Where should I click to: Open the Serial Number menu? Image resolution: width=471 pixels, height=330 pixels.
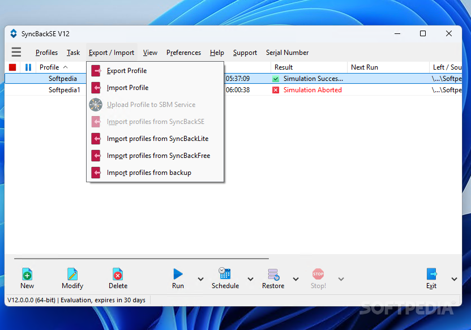[287, 53]
